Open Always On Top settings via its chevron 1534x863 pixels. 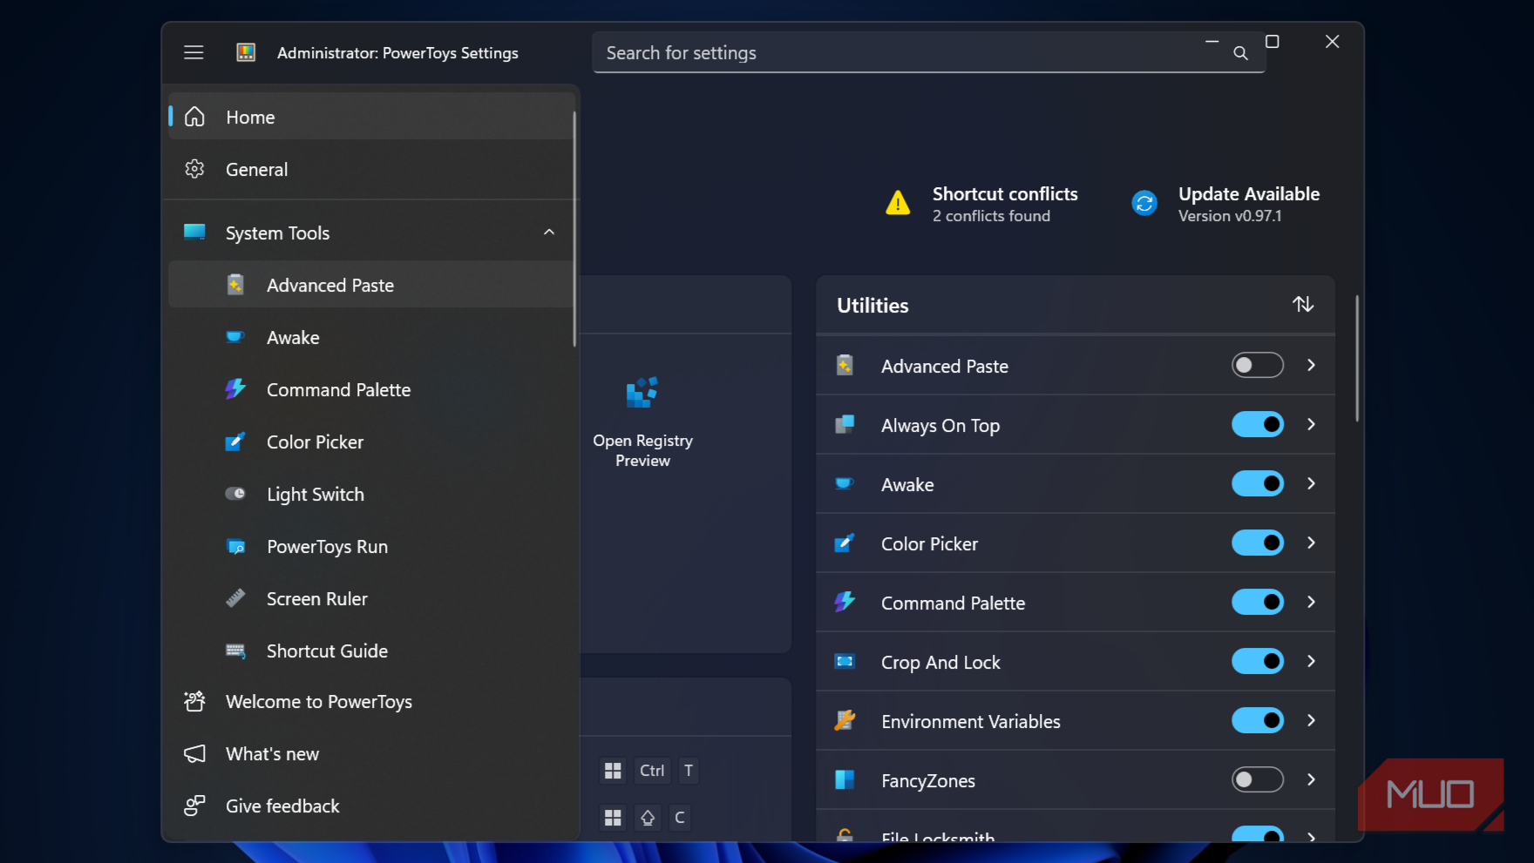point(1311,424)
